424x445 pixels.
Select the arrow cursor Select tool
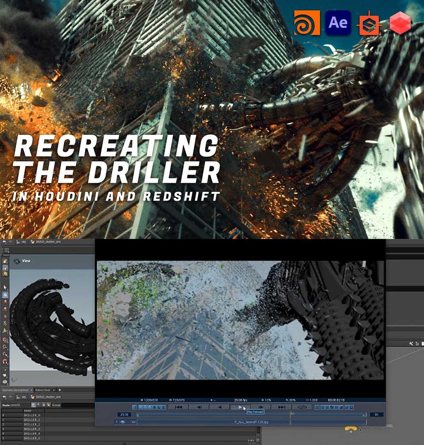[x=5, y=287]
